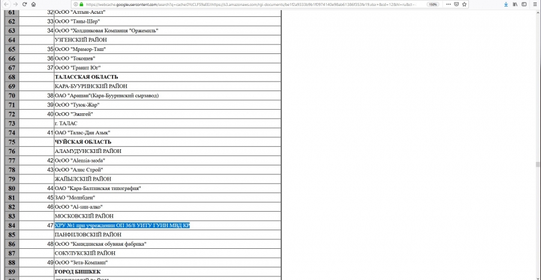Go to the browser home page
The width and height of the screenshot is (541, 280).
tap(34, 4)
